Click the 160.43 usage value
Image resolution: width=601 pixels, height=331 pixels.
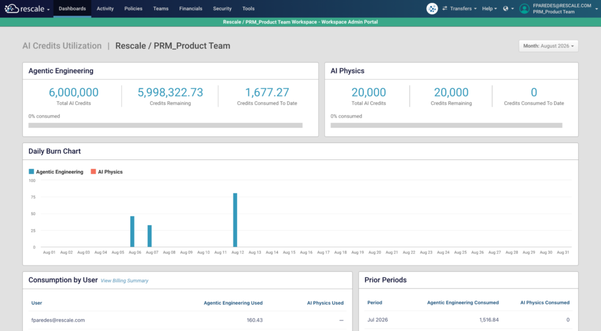point(255,320)
